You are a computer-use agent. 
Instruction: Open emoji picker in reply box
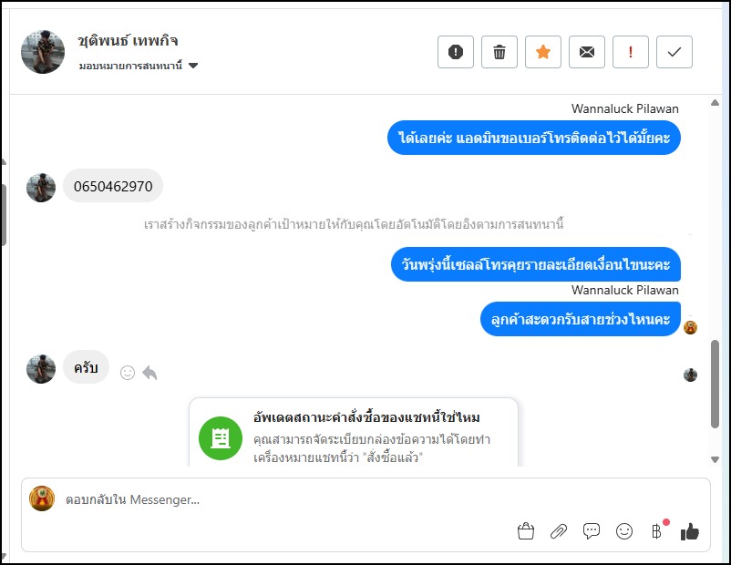pos(624,531)
